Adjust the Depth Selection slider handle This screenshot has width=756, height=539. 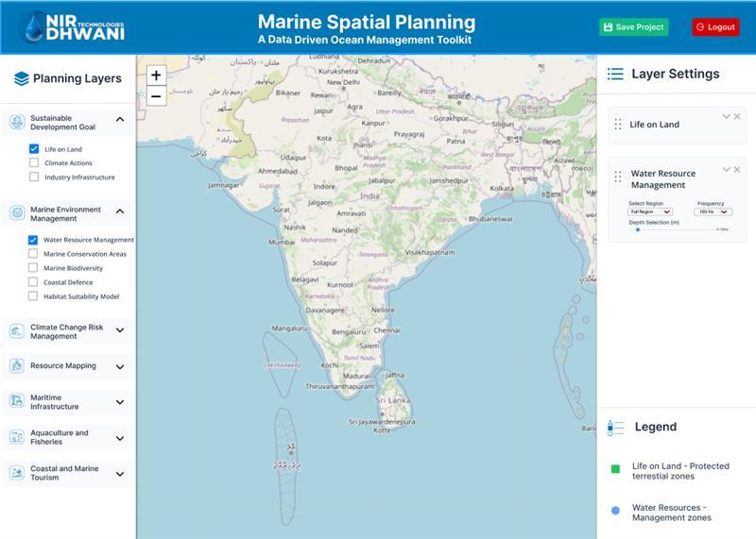tap(637, 229)
